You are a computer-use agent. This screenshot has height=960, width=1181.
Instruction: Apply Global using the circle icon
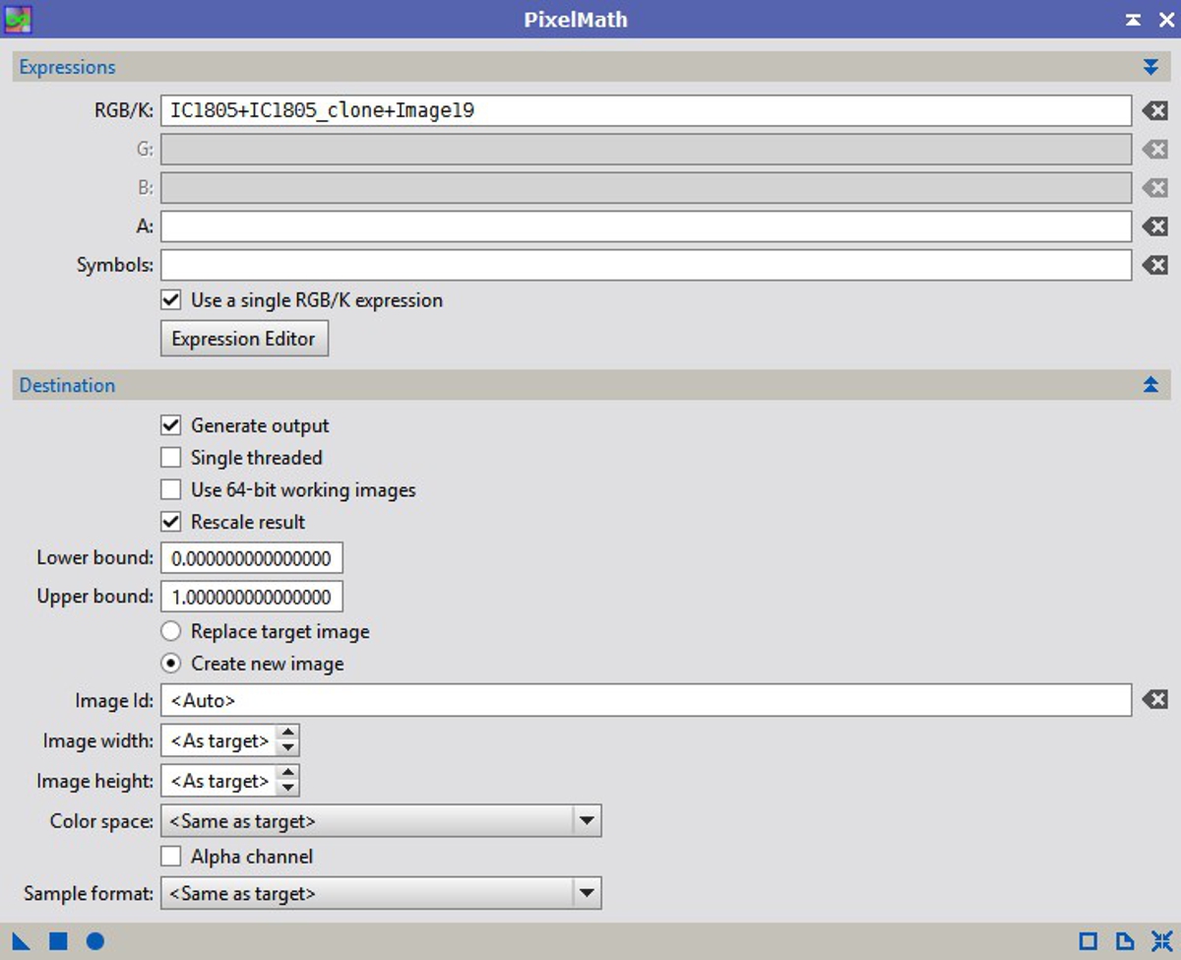point(94,941)
